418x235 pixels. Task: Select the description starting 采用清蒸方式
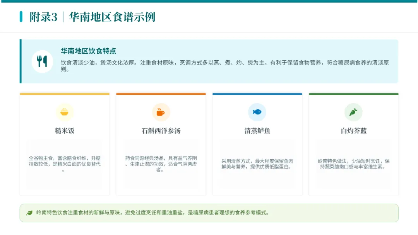point(257,164)
